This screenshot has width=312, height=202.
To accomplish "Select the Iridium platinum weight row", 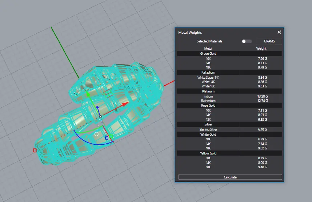I will (x=229, y=96).
